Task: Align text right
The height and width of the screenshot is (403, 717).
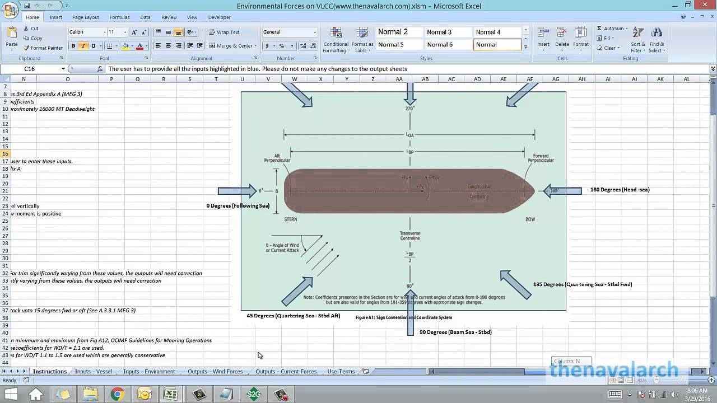Action: [178, 46]
